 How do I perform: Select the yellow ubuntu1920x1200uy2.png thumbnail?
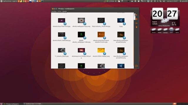pyautogui.click(x=101, y=50)
